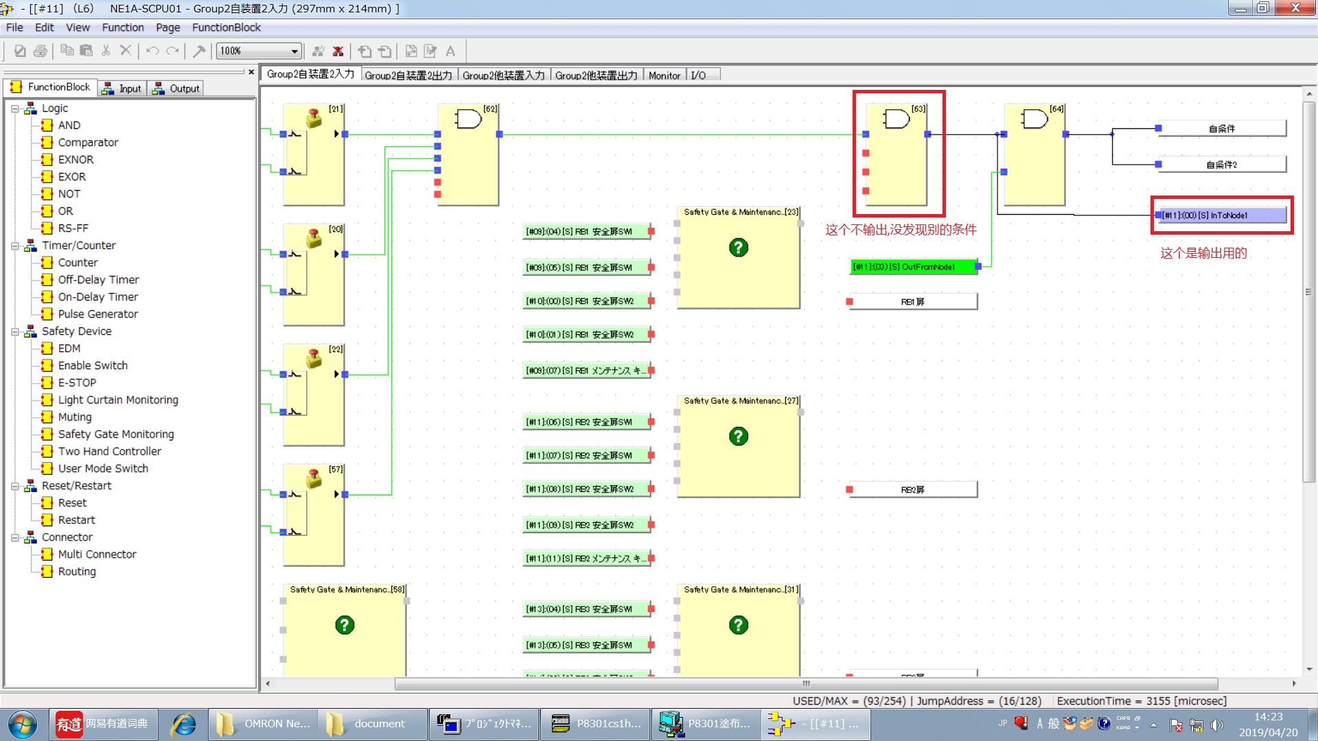Open the FunctionBlock menu
The width and height of the screenshot is (1318, 741).
[226, 27]
